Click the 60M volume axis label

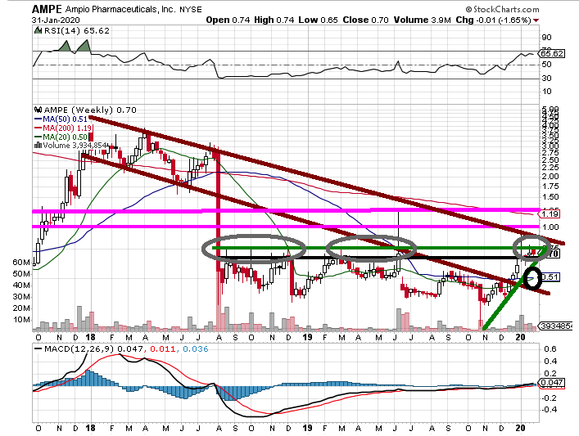point(21,263)
